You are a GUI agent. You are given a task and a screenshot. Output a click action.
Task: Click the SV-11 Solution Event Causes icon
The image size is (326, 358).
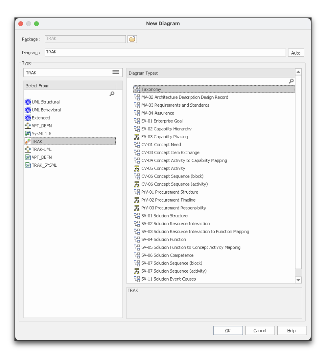[x=137, y=279]
